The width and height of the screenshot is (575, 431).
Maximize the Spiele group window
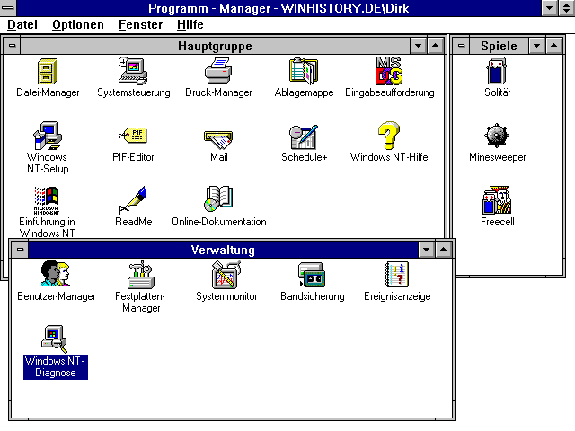click(554, 46)
